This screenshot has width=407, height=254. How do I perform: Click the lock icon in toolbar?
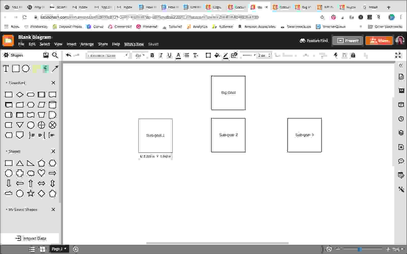pyautogui.click(x=353, y=55)
